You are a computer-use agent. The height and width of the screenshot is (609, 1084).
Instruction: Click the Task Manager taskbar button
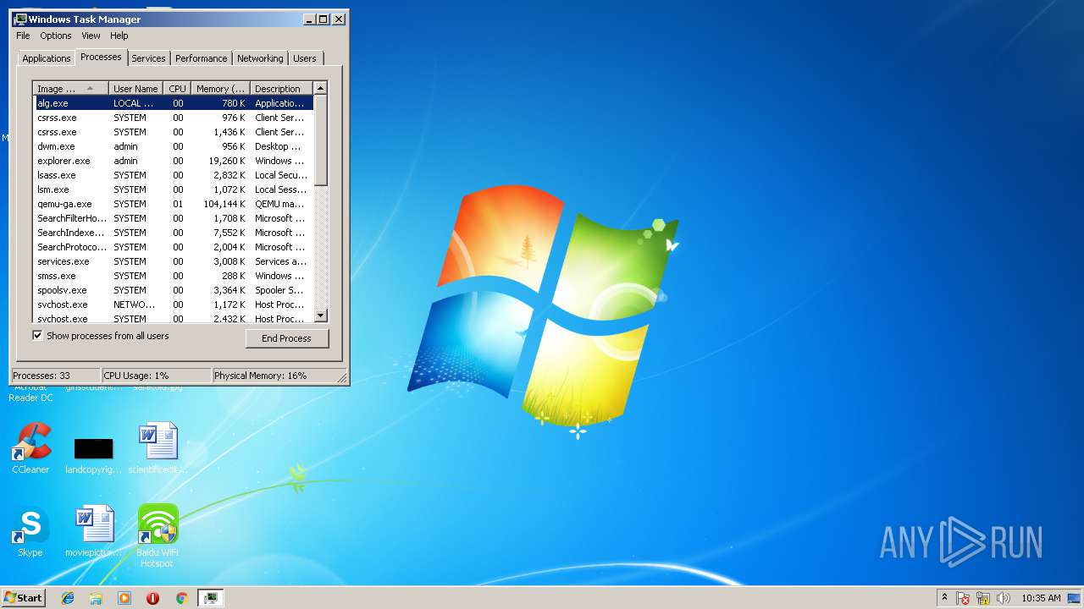click(x=211, y=598)
